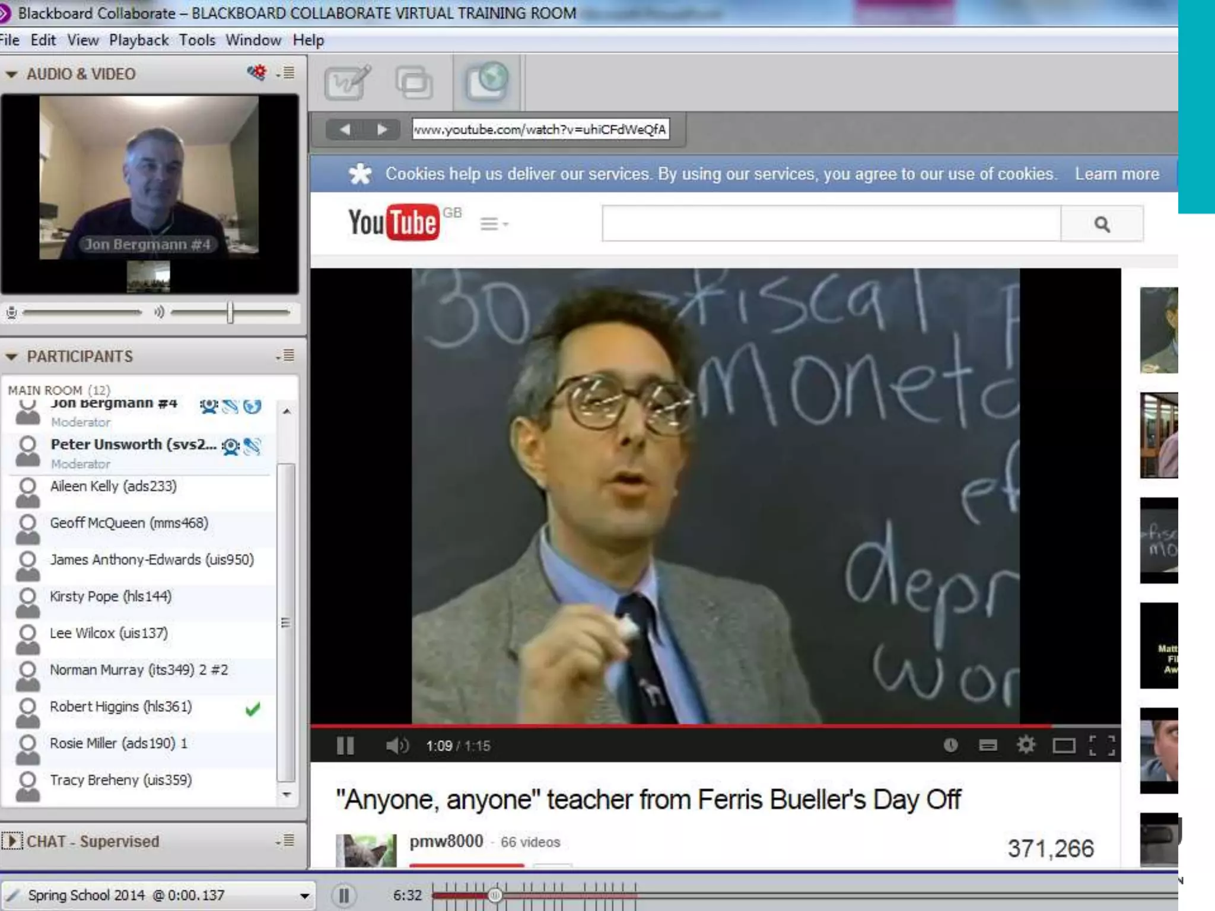Click the speaker volume slider handle
Viewport: 1215px width, 911px height.
click(230, 313)
